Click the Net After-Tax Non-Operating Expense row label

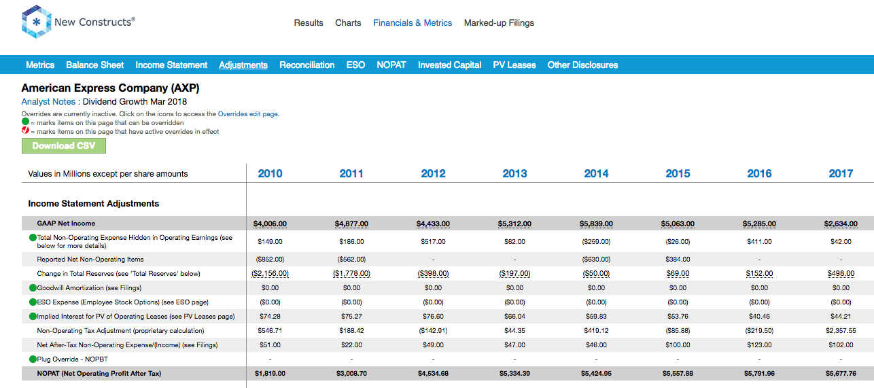point(127,345)
